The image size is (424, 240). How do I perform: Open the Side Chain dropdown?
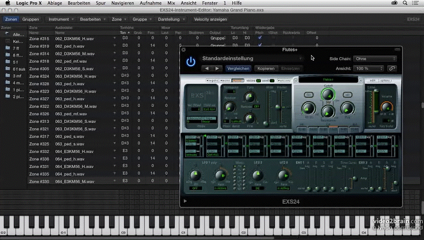tap(375, 59)
